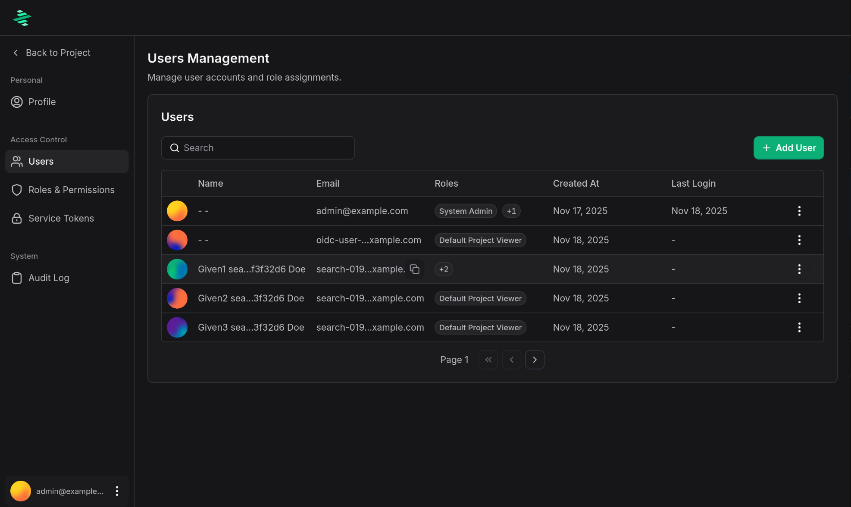Click the app logo in top left corner

point(22,18)
